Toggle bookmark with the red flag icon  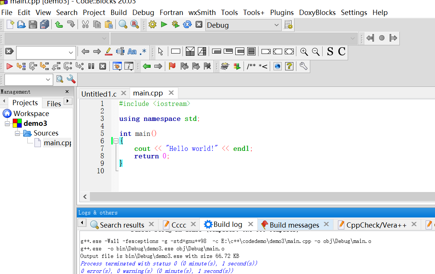[x=172, y=66]
